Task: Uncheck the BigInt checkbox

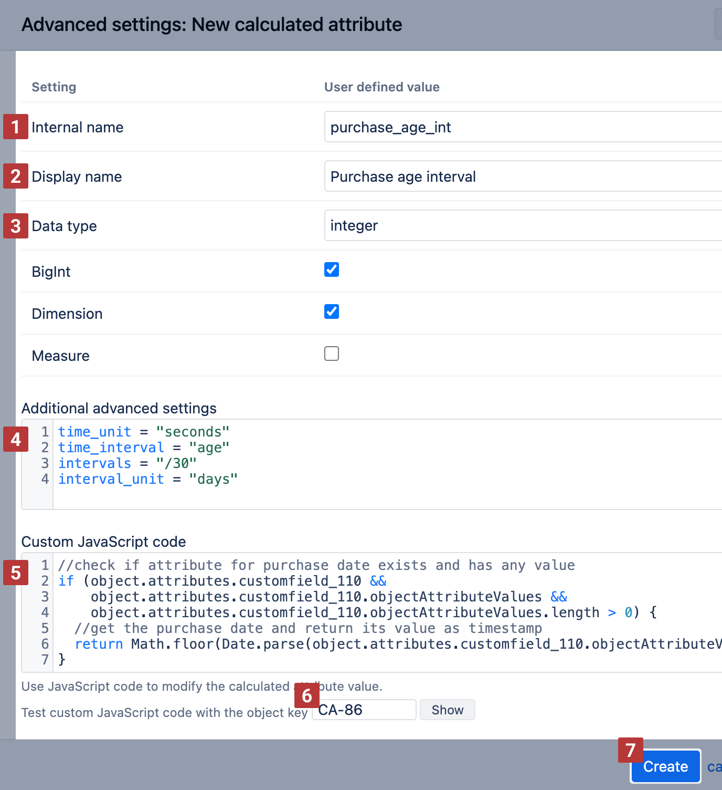Action: point(332,269)
